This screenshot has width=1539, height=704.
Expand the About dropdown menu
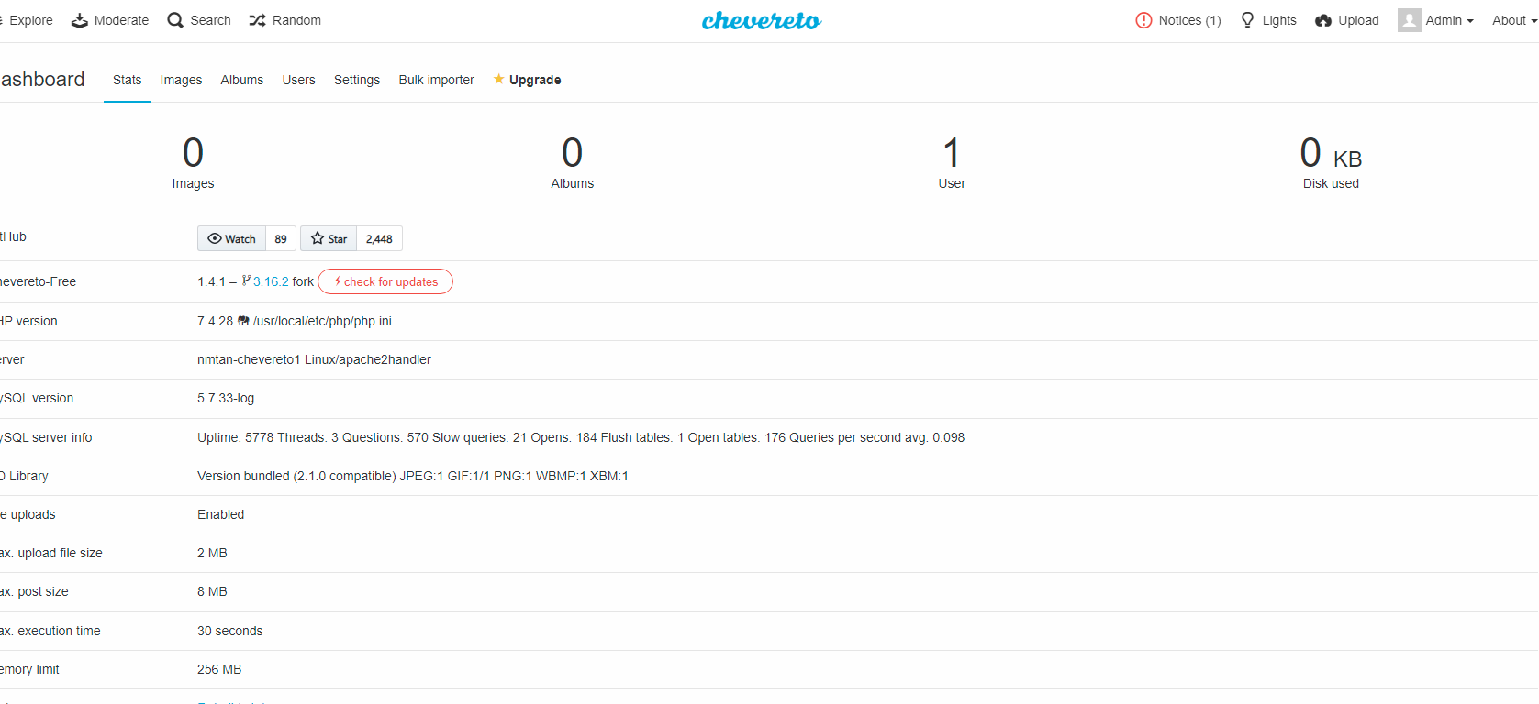[x=1514, y=20]
